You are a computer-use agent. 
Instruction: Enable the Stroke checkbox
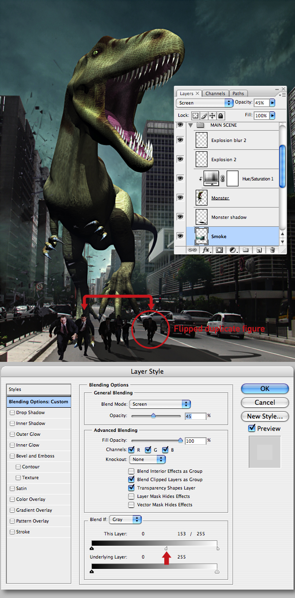coord(12,532)
